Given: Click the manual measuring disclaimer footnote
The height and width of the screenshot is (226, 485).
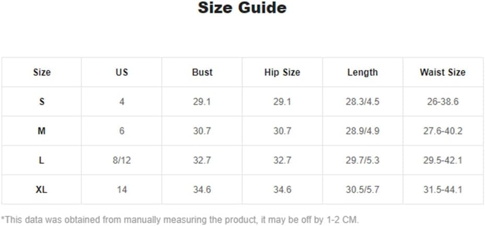Looking at the screenshot, I should pyautogui.click(x=180, y=220).
